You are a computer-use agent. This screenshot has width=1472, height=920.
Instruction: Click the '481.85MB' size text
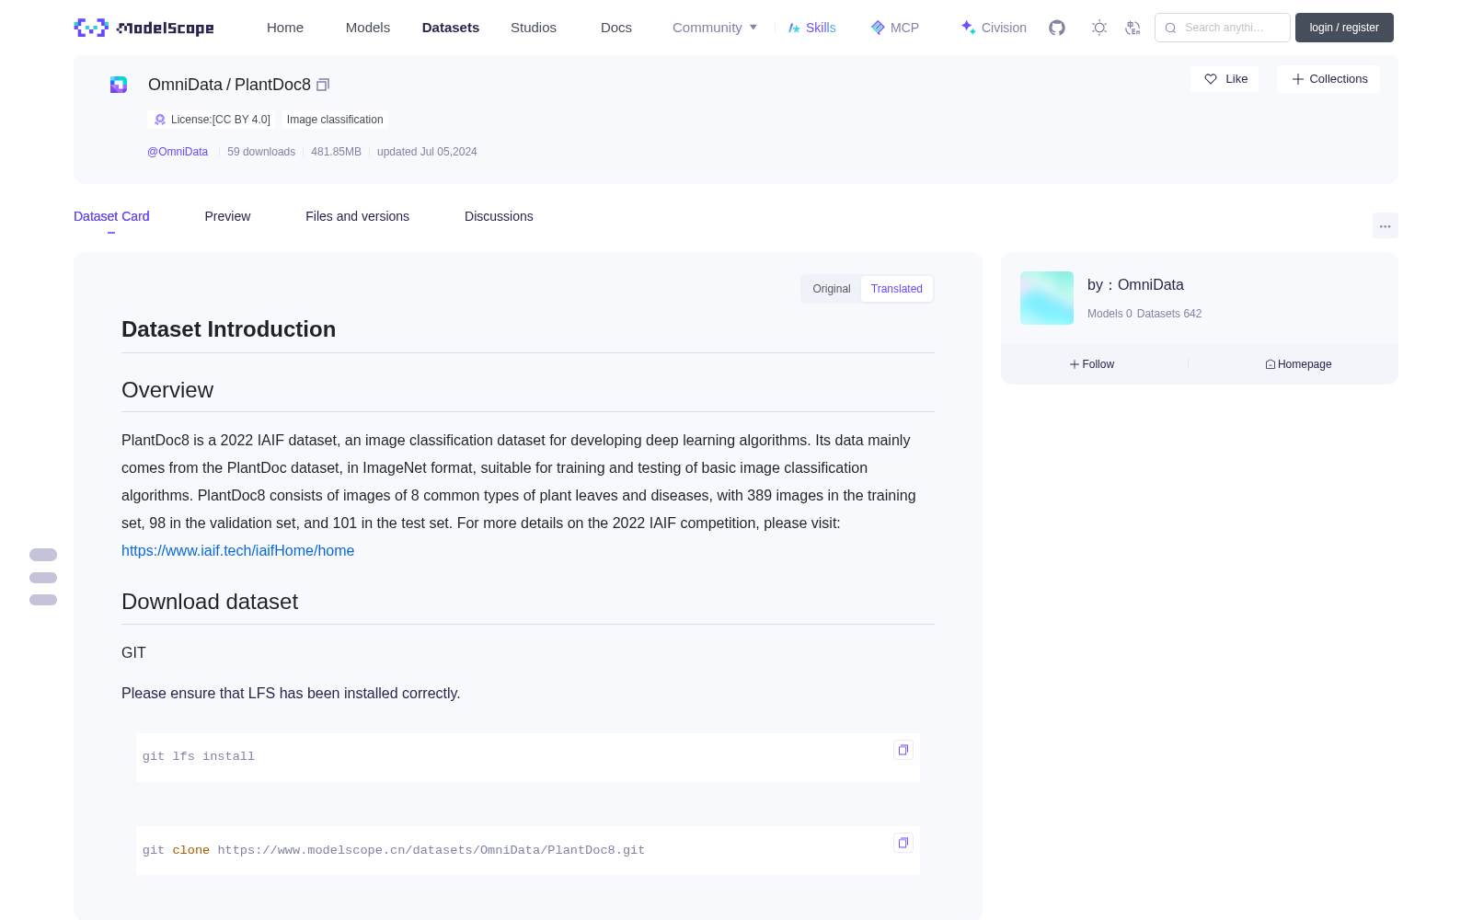tap(336, 152)
